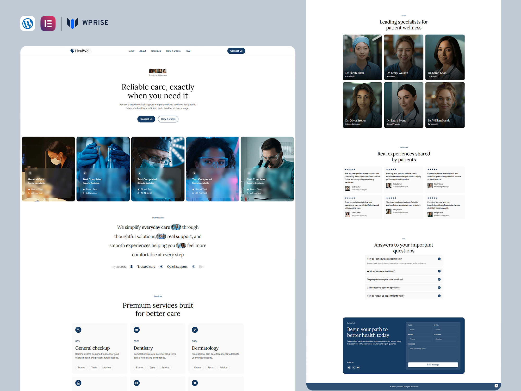
Task: Collapse the schedule an appointment question
Action: pyautogui.click(x=439, y=259)
